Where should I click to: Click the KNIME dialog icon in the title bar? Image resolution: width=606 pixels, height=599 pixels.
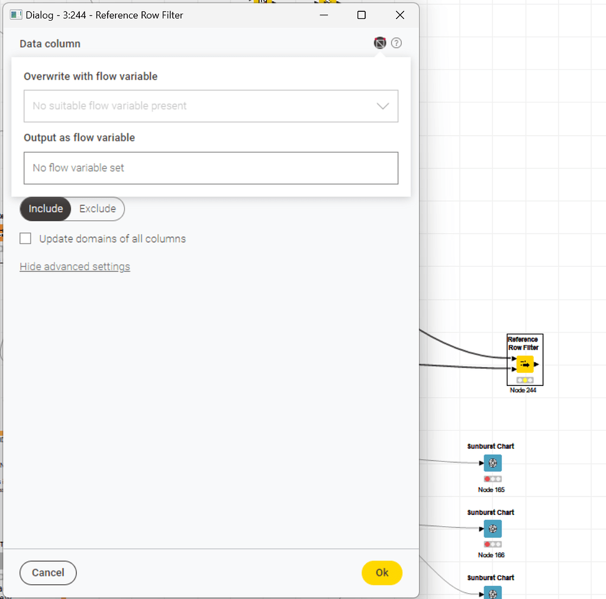pyautogui.click(x=16, y=15)
